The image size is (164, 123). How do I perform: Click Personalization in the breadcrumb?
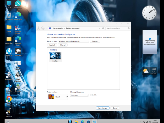click(x=58, y=28)
